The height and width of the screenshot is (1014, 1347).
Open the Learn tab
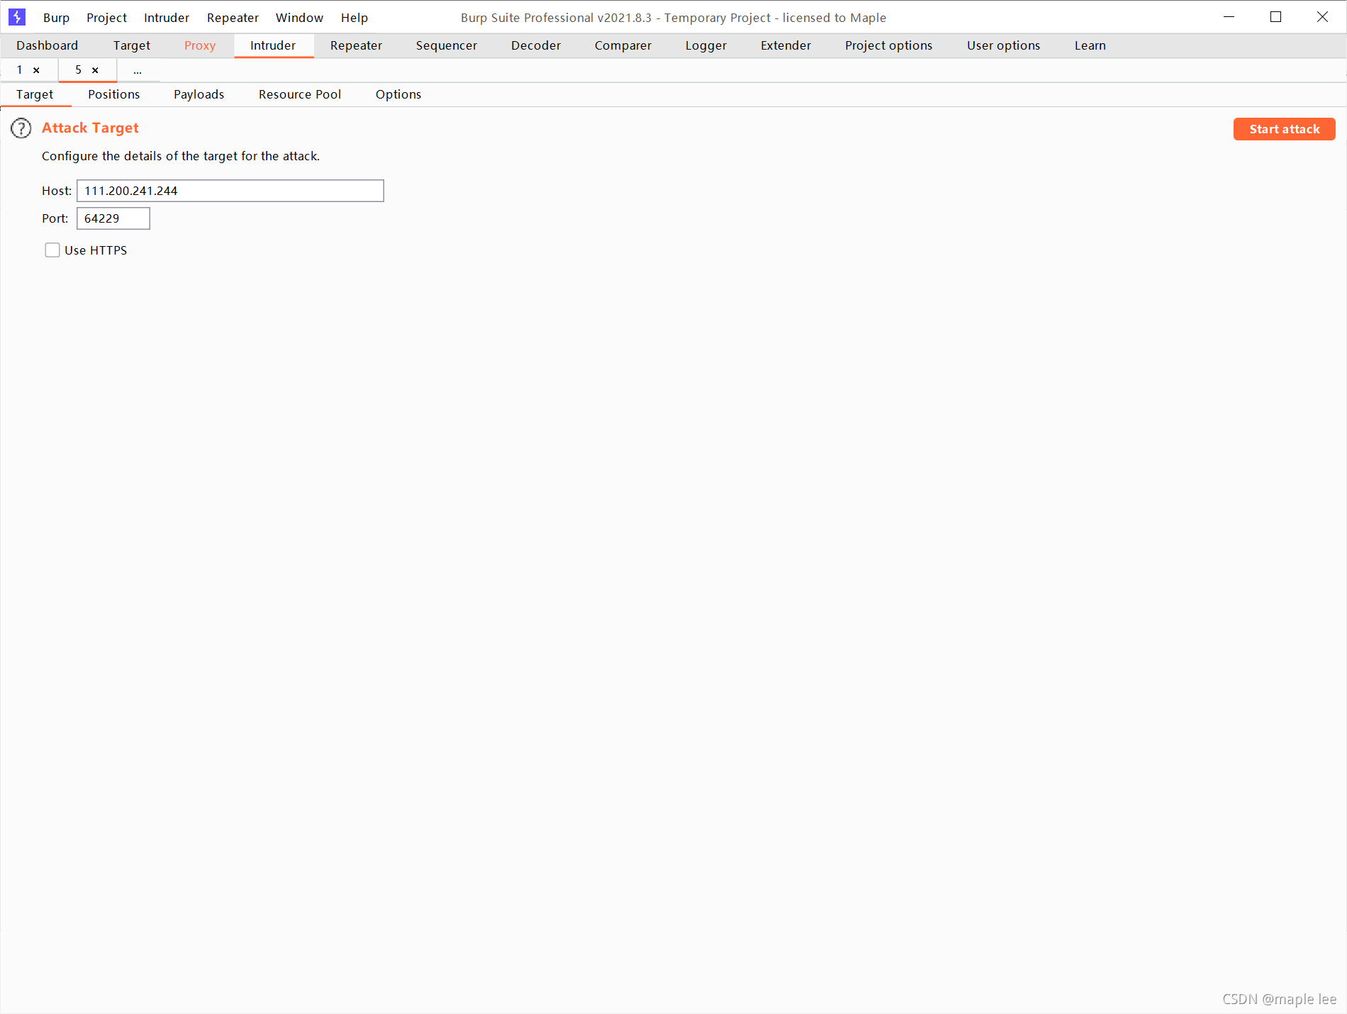click(x=1090, y=45)
